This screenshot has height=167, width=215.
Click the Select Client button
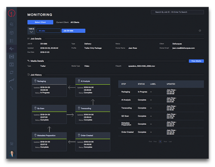pos(40,22)
